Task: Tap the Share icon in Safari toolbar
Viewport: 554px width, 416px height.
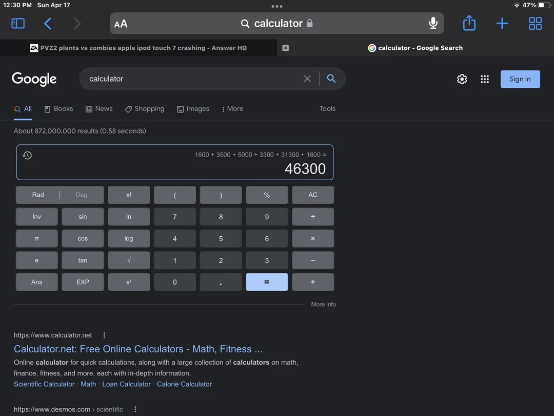Action: (469, 24)
